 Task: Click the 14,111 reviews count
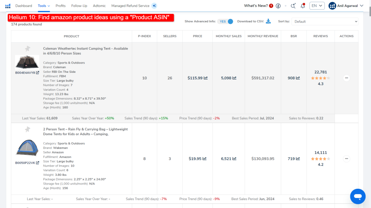(x=321, y=153)
